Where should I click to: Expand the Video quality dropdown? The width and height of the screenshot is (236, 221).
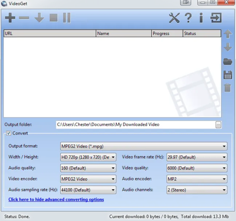click(x=197, y=168)
